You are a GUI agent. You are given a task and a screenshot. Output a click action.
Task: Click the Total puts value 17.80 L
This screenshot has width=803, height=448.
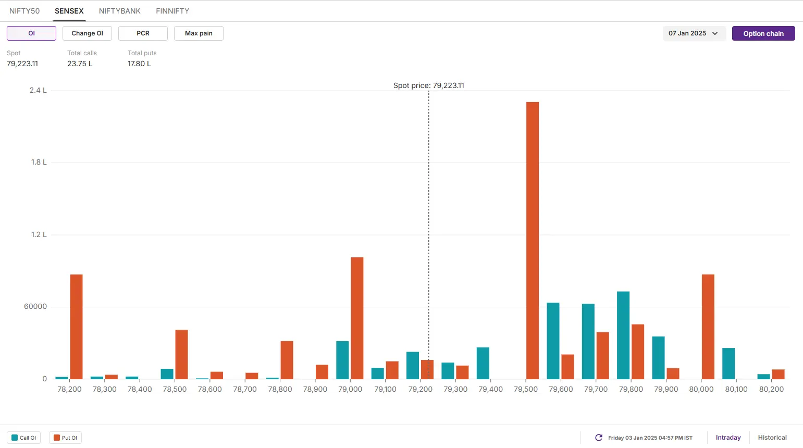click(139, 64)
